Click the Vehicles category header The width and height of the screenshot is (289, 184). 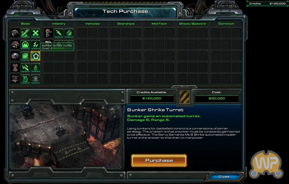pyautogui.click(x=92, y=24)
